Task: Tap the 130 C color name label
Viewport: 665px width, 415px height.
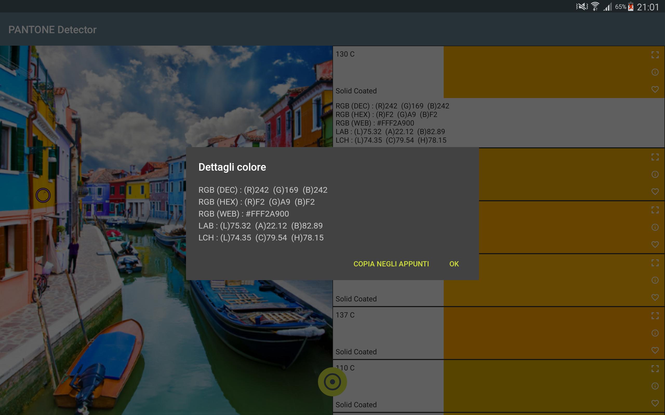Action: [x=345, y=54]
